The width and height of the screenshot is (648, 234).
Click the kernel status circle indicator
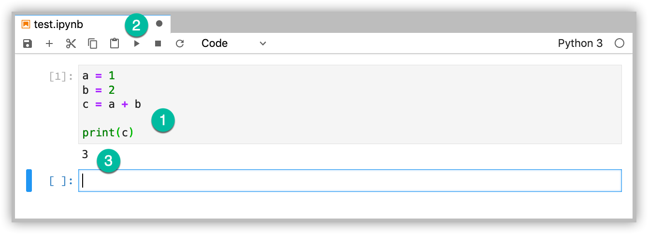619,44
